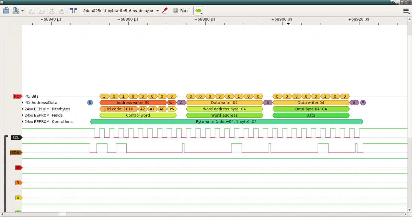Viewport: 412px width, 217px height.
Task: Click the Save capture icon
Action: pos(16,10)
